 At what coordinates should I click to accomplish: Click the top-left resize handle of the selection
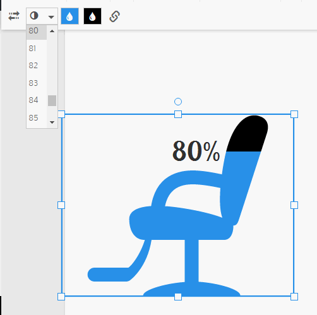click(x=61, y=114)
